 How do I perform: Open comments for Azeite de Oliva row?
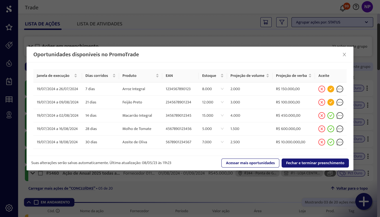coord(340,142)
